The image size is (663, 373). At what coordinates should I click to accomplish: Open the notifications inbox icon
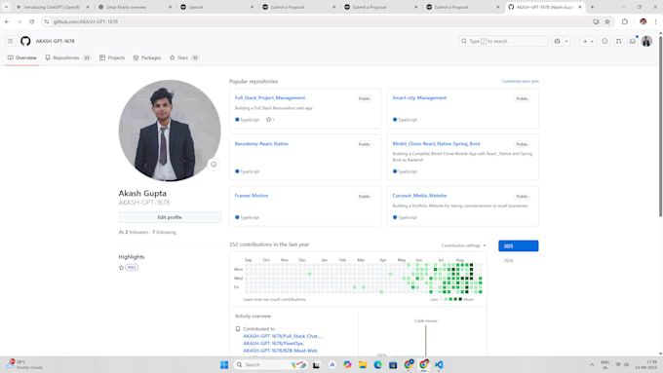pyautogui.click(x=633, y=41)
